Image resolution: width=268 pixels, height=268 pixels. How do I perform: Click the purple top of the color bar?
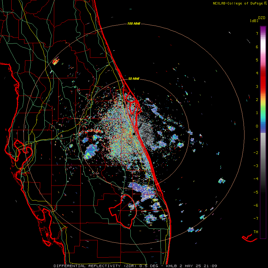point(263,29)
